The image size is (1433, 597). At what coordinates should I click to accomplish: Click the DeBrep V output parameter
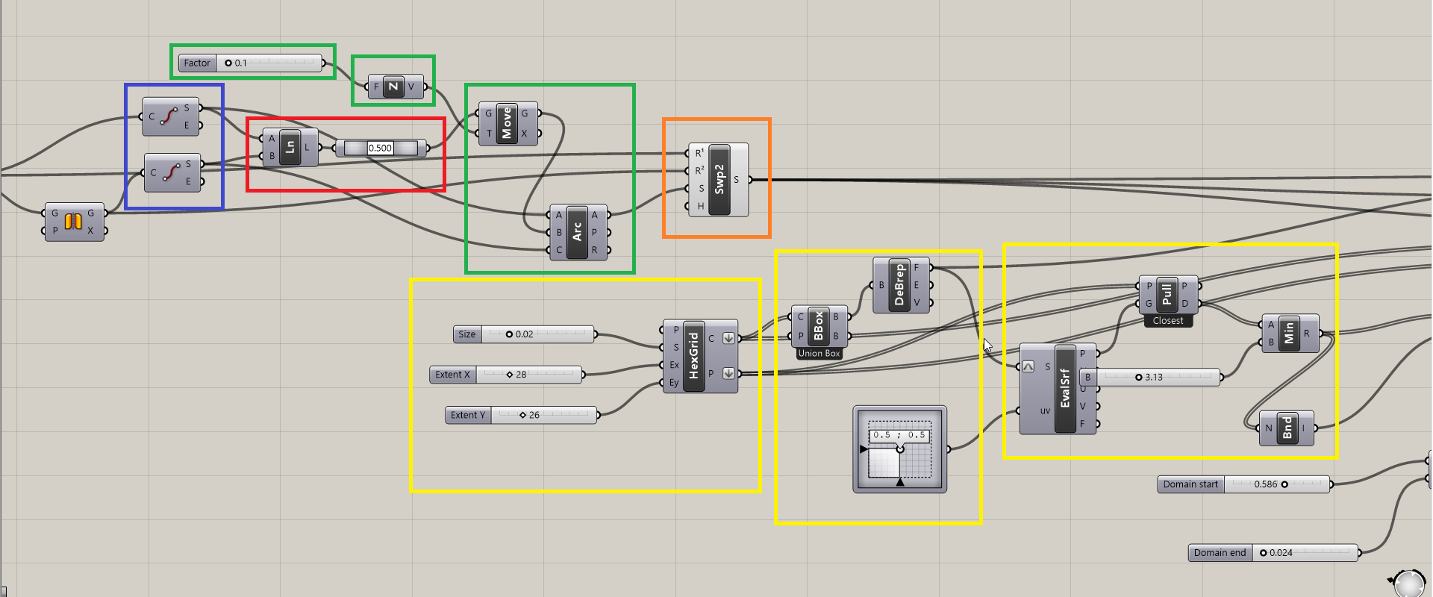(x=917, y=303)
